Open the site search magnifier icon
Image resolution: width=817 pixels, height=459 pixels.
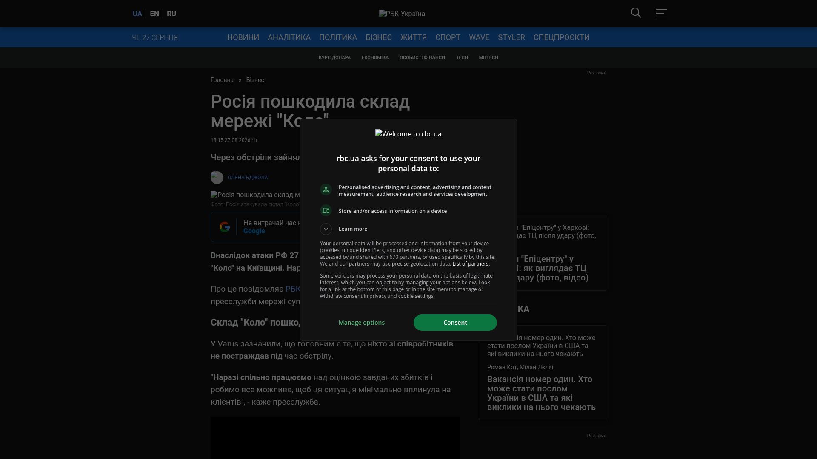[636, 13]
